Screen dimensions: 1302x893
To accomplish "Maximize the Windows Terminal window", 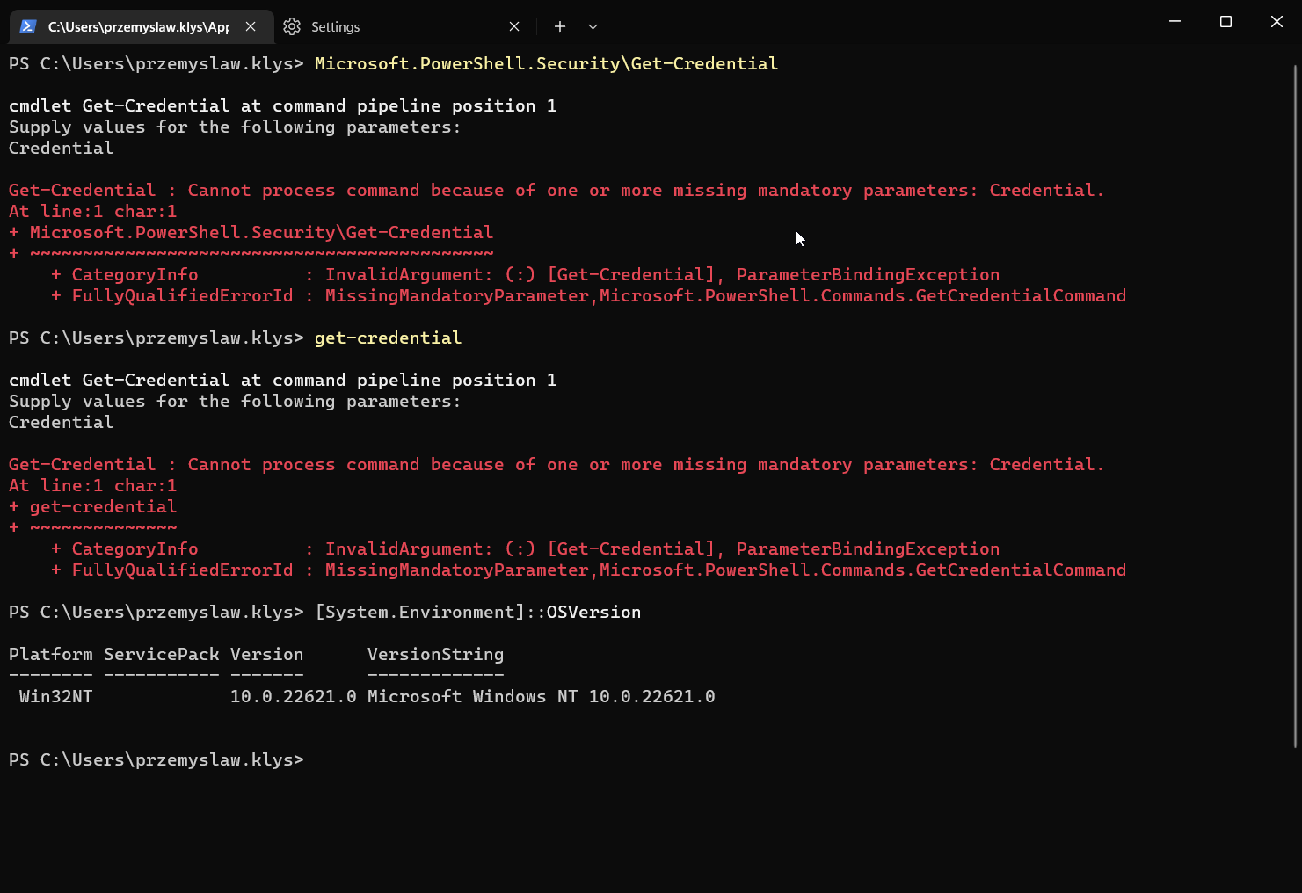I will [1226, 21].
